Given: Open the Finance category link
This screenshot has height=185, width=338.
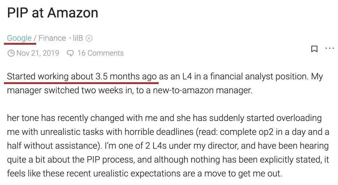Looking at the screenshot, I should click(x=52, y=38).
